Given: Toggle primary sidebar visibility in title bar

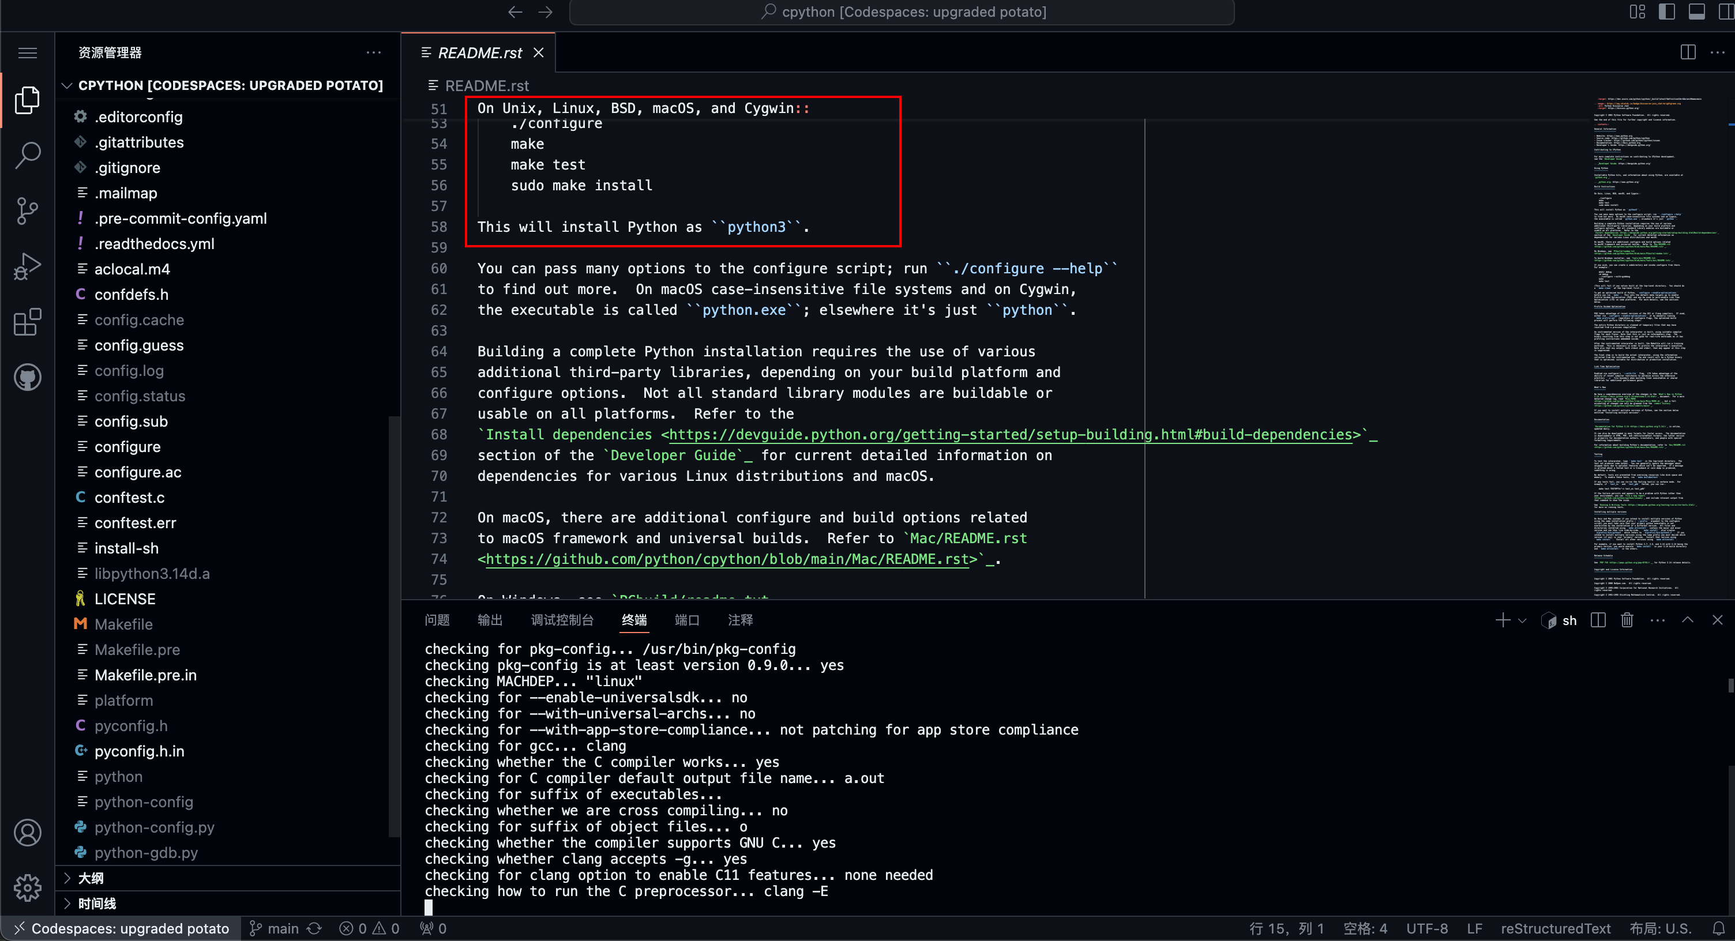Looking at the screenshot, I should (x=1667, y=12).
